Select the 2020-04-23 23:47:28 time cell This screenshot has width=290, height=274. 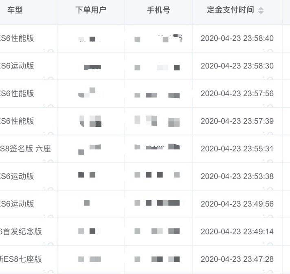pos(237,259)
